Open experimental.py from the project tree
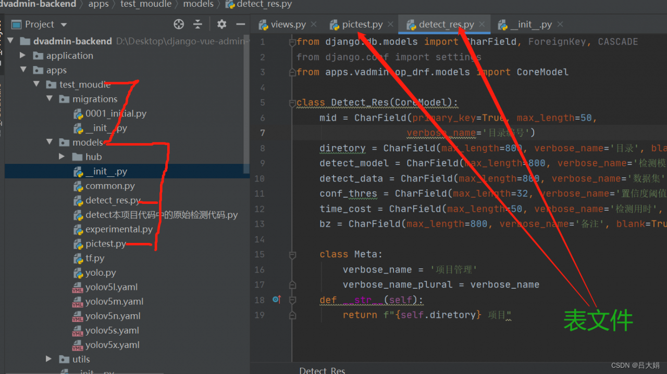This screenshot has height=374, width=667. pos(119,229)
